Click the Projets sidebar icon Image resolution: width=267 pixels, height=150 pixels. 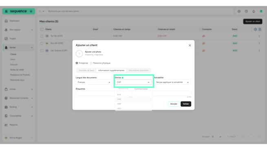pyautogui.click(x=6, y=39)
